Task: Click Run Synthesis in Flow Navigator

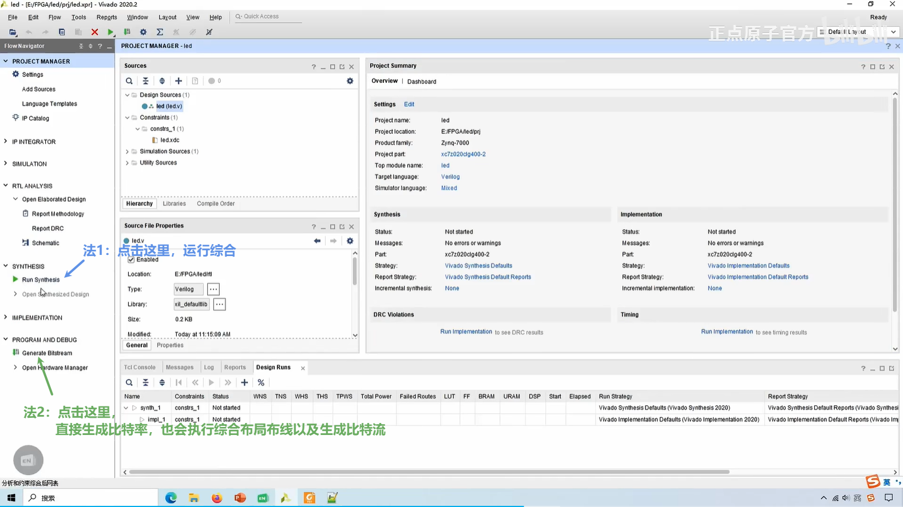Action: 41,280
